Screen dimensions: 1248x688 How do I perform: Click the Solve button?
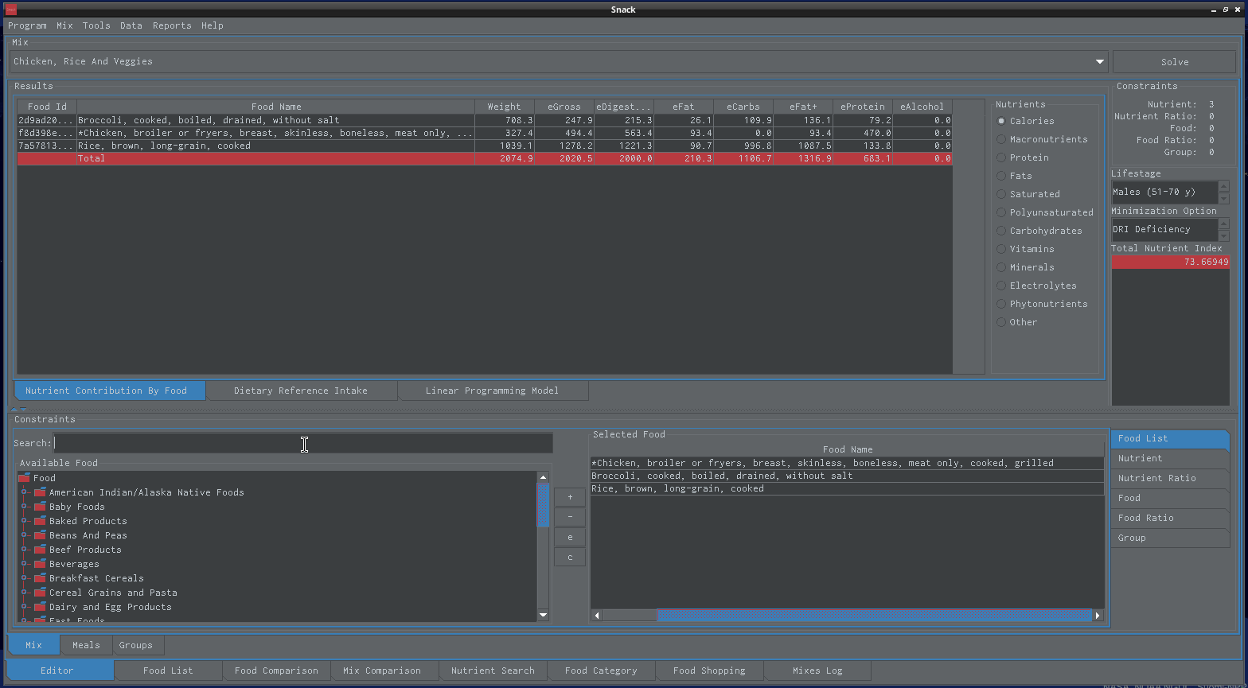1174,62
